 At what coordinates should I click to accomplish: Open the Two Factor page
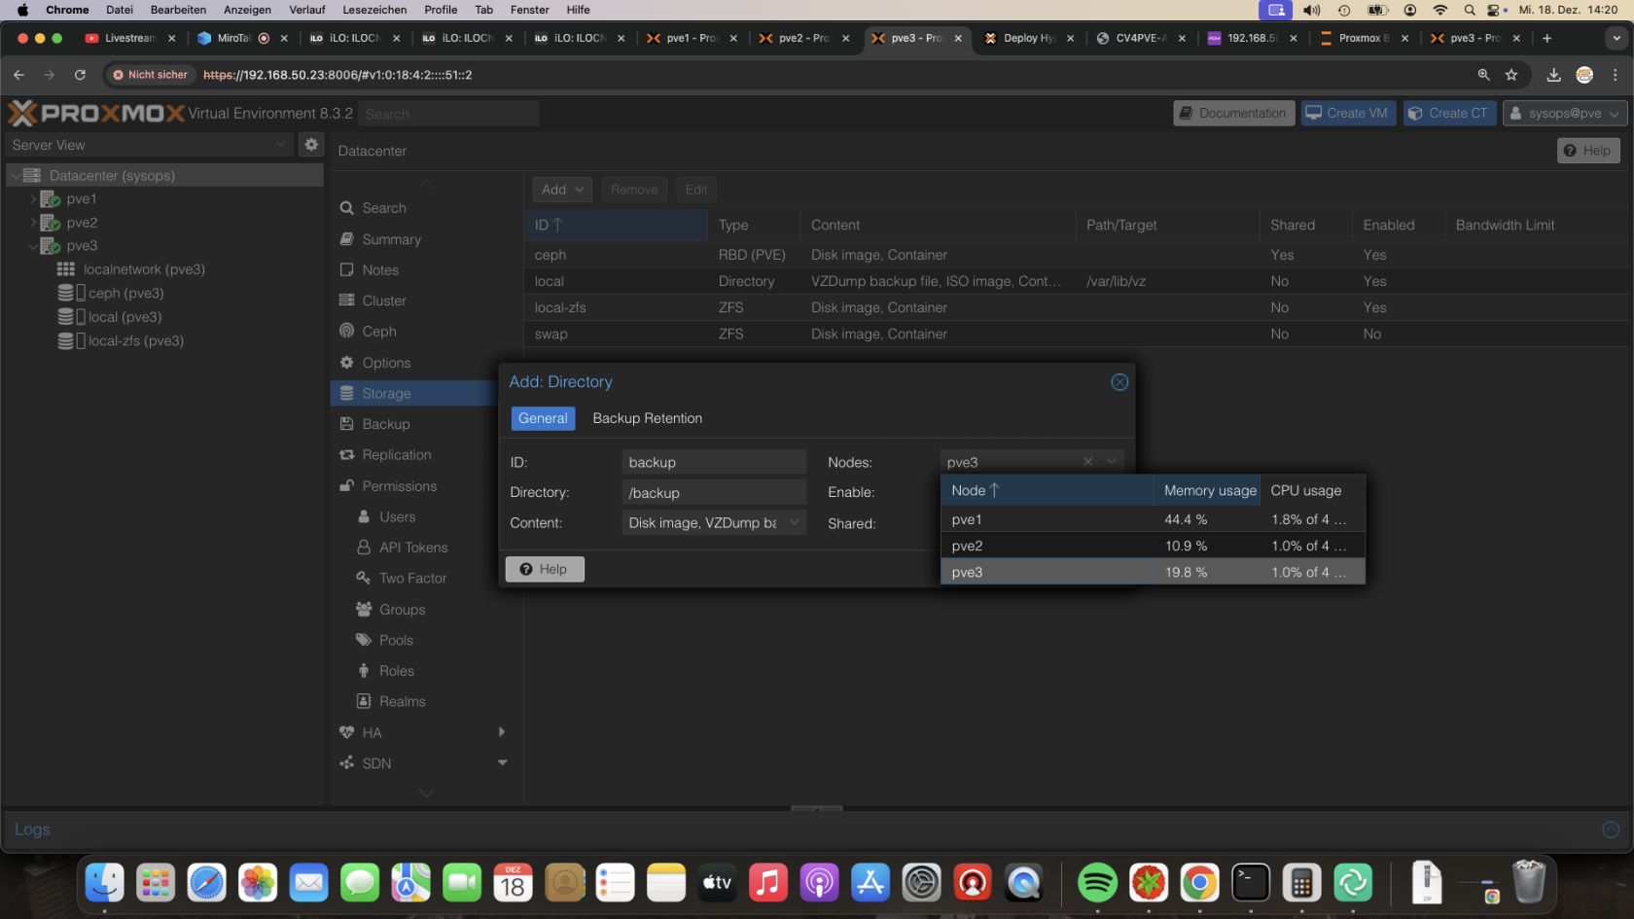pyautogui.click(x=413, y=579)
